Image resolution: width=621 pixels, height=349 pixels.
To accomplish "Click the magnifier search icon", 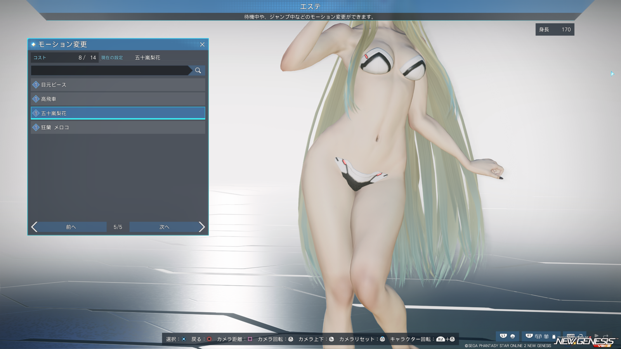I will pyautogui.click(x=198, y=70).
